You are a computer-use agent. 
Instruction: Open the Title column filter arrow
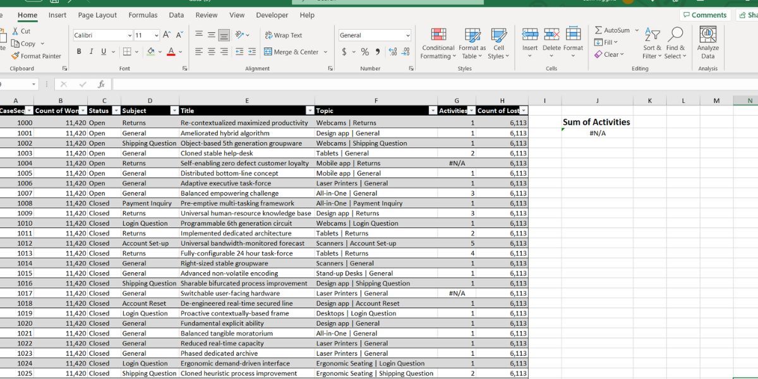coord(310,111)
